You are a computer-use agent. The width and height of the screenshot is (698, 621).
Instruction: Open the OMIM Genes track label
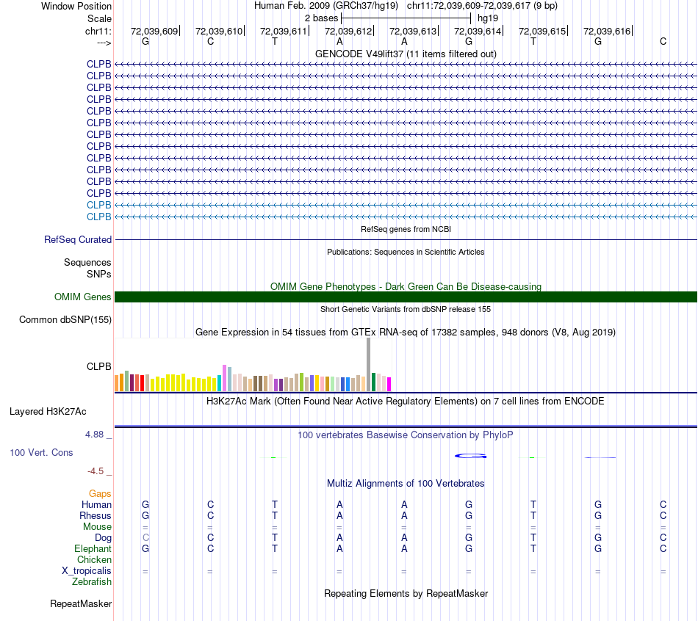(x=82, y=297)
